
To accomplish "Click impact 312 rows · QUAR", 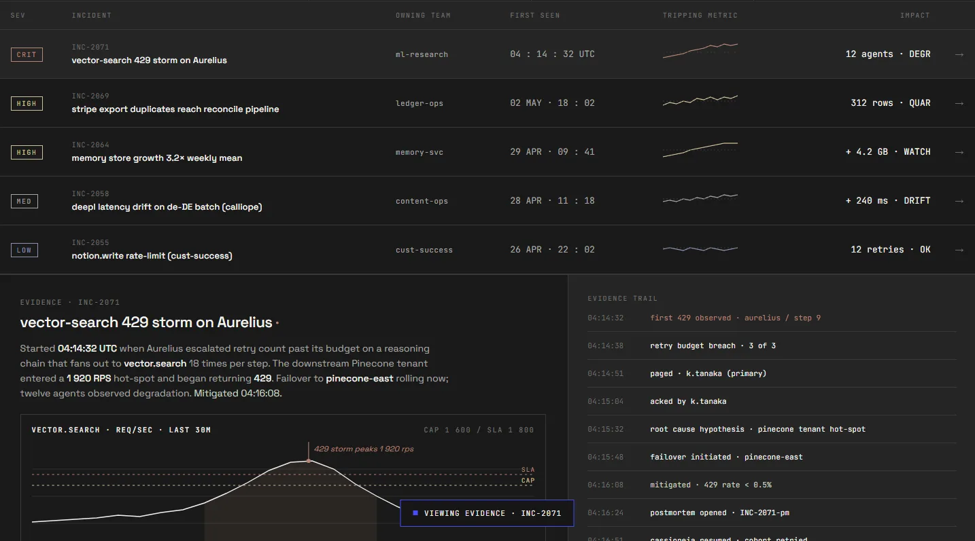I will click(x=891, y=103).
